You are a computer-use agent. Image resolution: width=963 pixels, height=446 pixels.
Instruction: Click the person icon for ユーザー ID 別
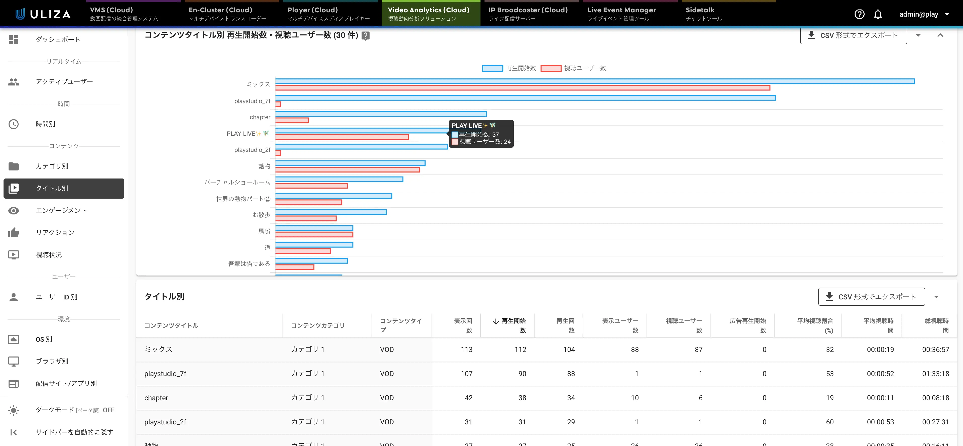coord(13,297)
